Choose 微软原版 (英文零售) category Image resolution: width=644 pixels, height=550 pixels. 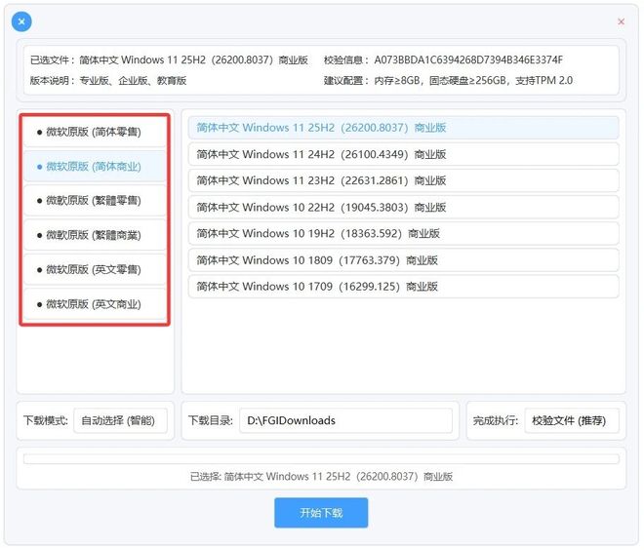(x=96, y=270)
